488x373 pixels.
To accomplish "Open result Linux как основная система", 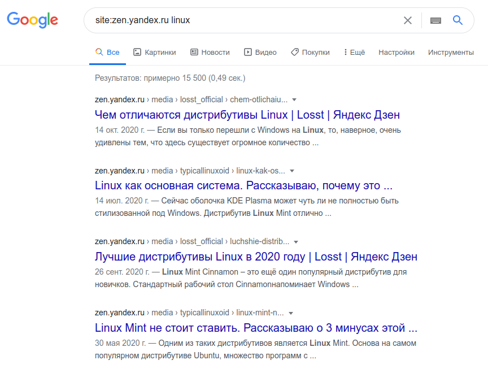I will click(x=243, y=185).
